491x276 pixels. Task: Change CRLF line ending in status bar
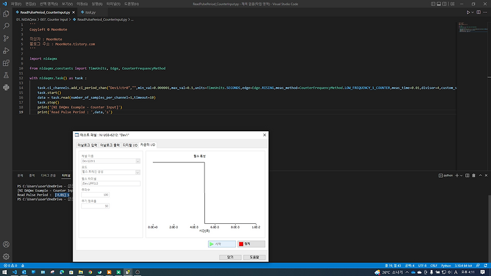coord(433,266)
